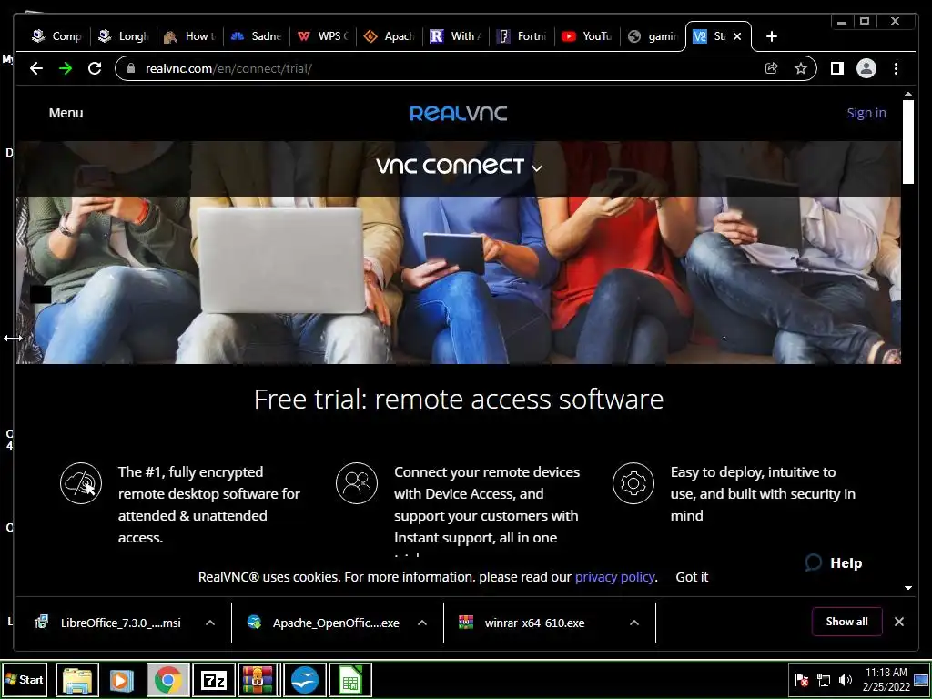The height and width of the screenshot is (699, 932).
Task: Open the Apache_OpenOffice exe download
Action: [323, 623]
